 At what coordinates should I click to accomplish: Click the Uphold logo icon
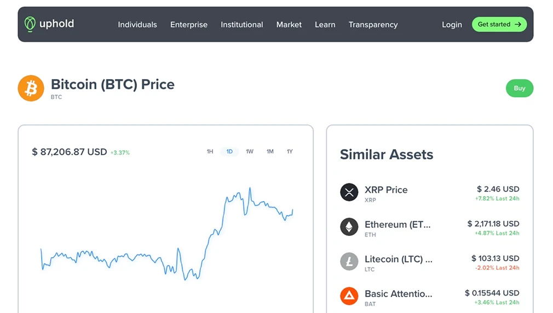click(x=30, y=24)
